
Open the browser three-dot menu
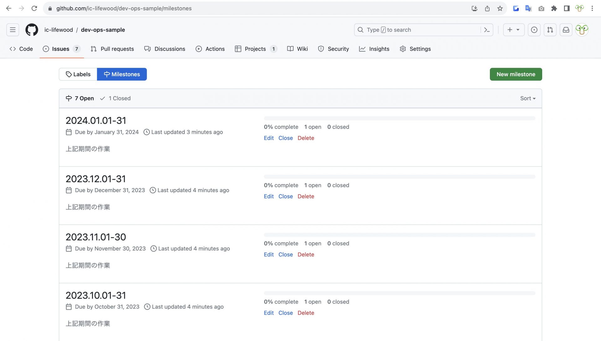(592, 8)
